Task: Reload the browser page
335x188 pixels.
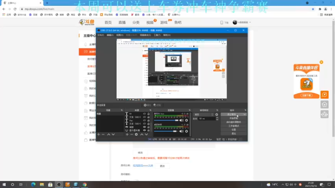Action: [15, 9]
